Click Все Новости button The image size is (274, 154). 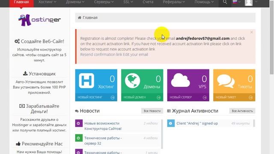pos(152,111)
